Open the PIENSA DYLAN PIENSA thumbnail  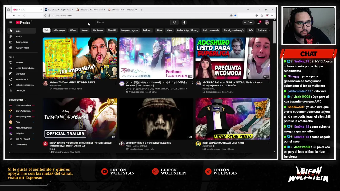point(233,119)
